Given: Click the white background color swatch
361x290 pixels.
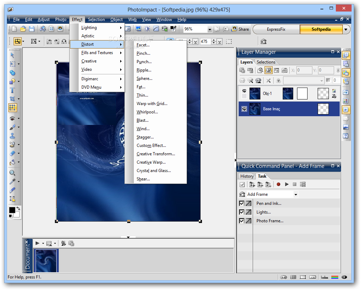Looking at the screenshot, I should 17,215.
